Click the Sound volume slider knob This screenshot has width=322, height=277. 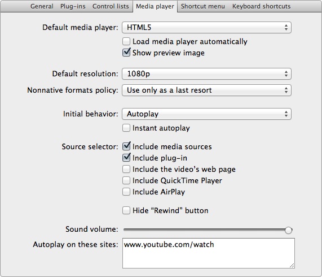point(288,230)
